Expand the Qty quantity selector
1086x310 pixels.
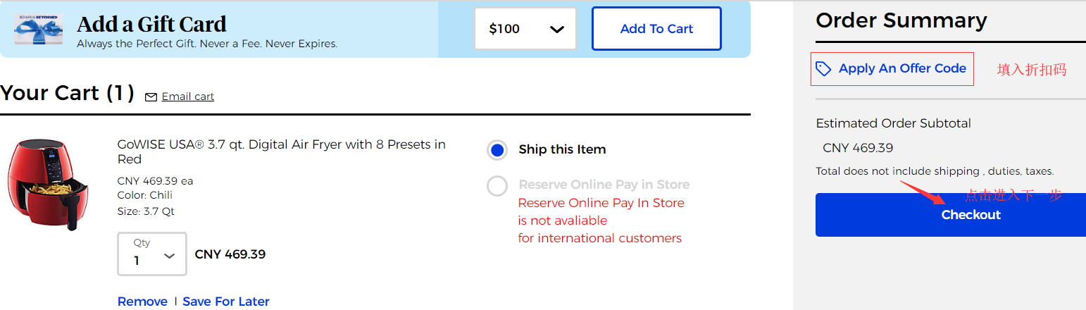pyautogui.click(x=152, y=254)
